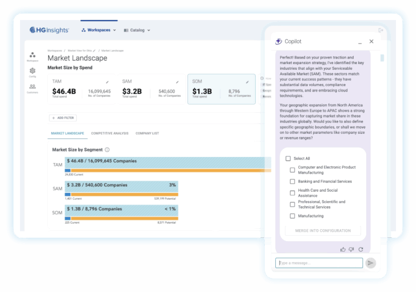Edit the TAM card with pencil icon

point(107,82)
